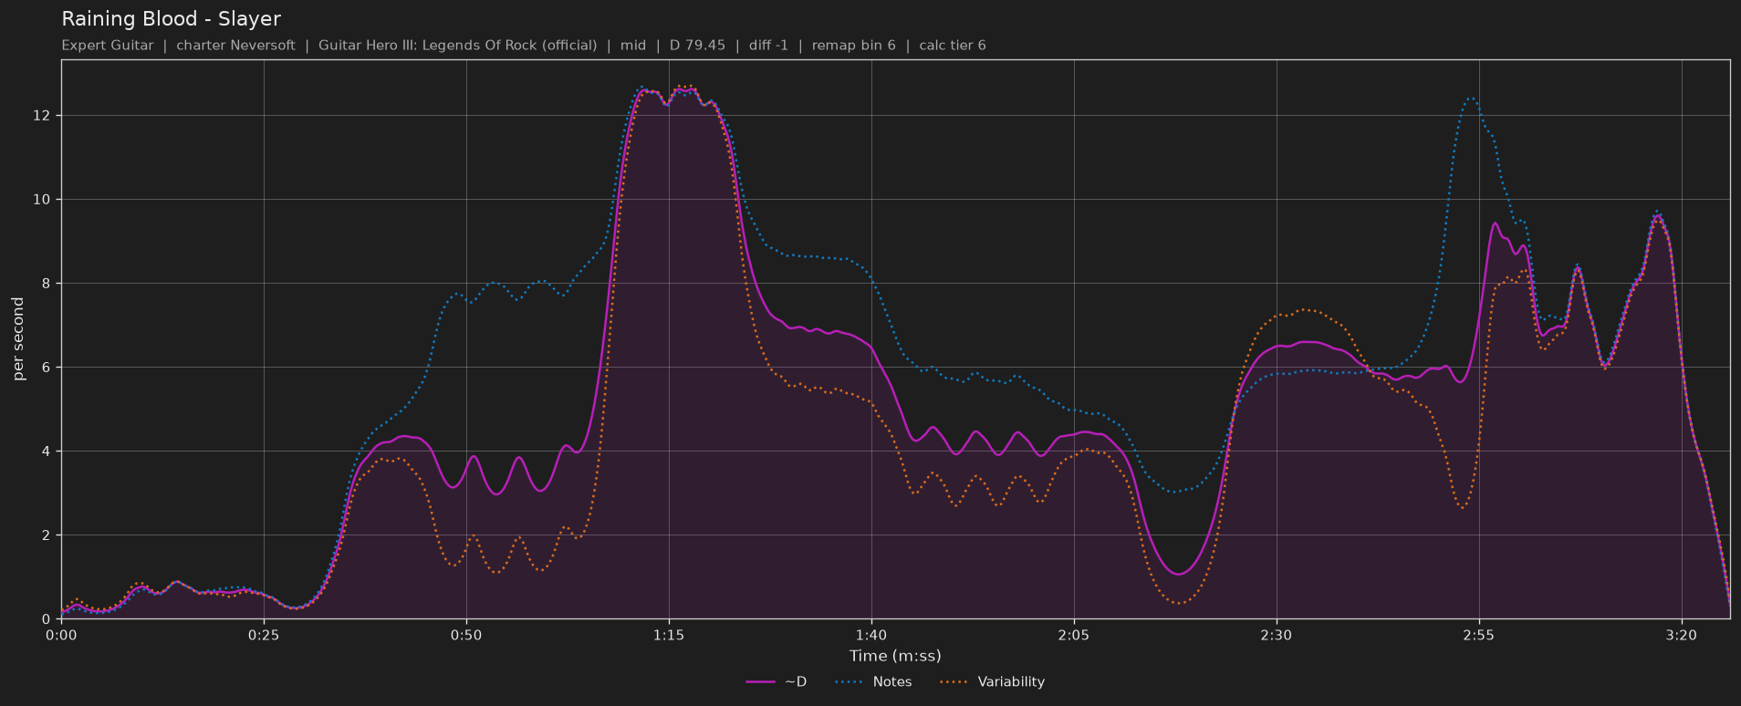This screenshot has width=1741, height=706.
Task: Click 'Guitar Hero III: Legends Of Rock (official)' text
Action: [458, 46]
